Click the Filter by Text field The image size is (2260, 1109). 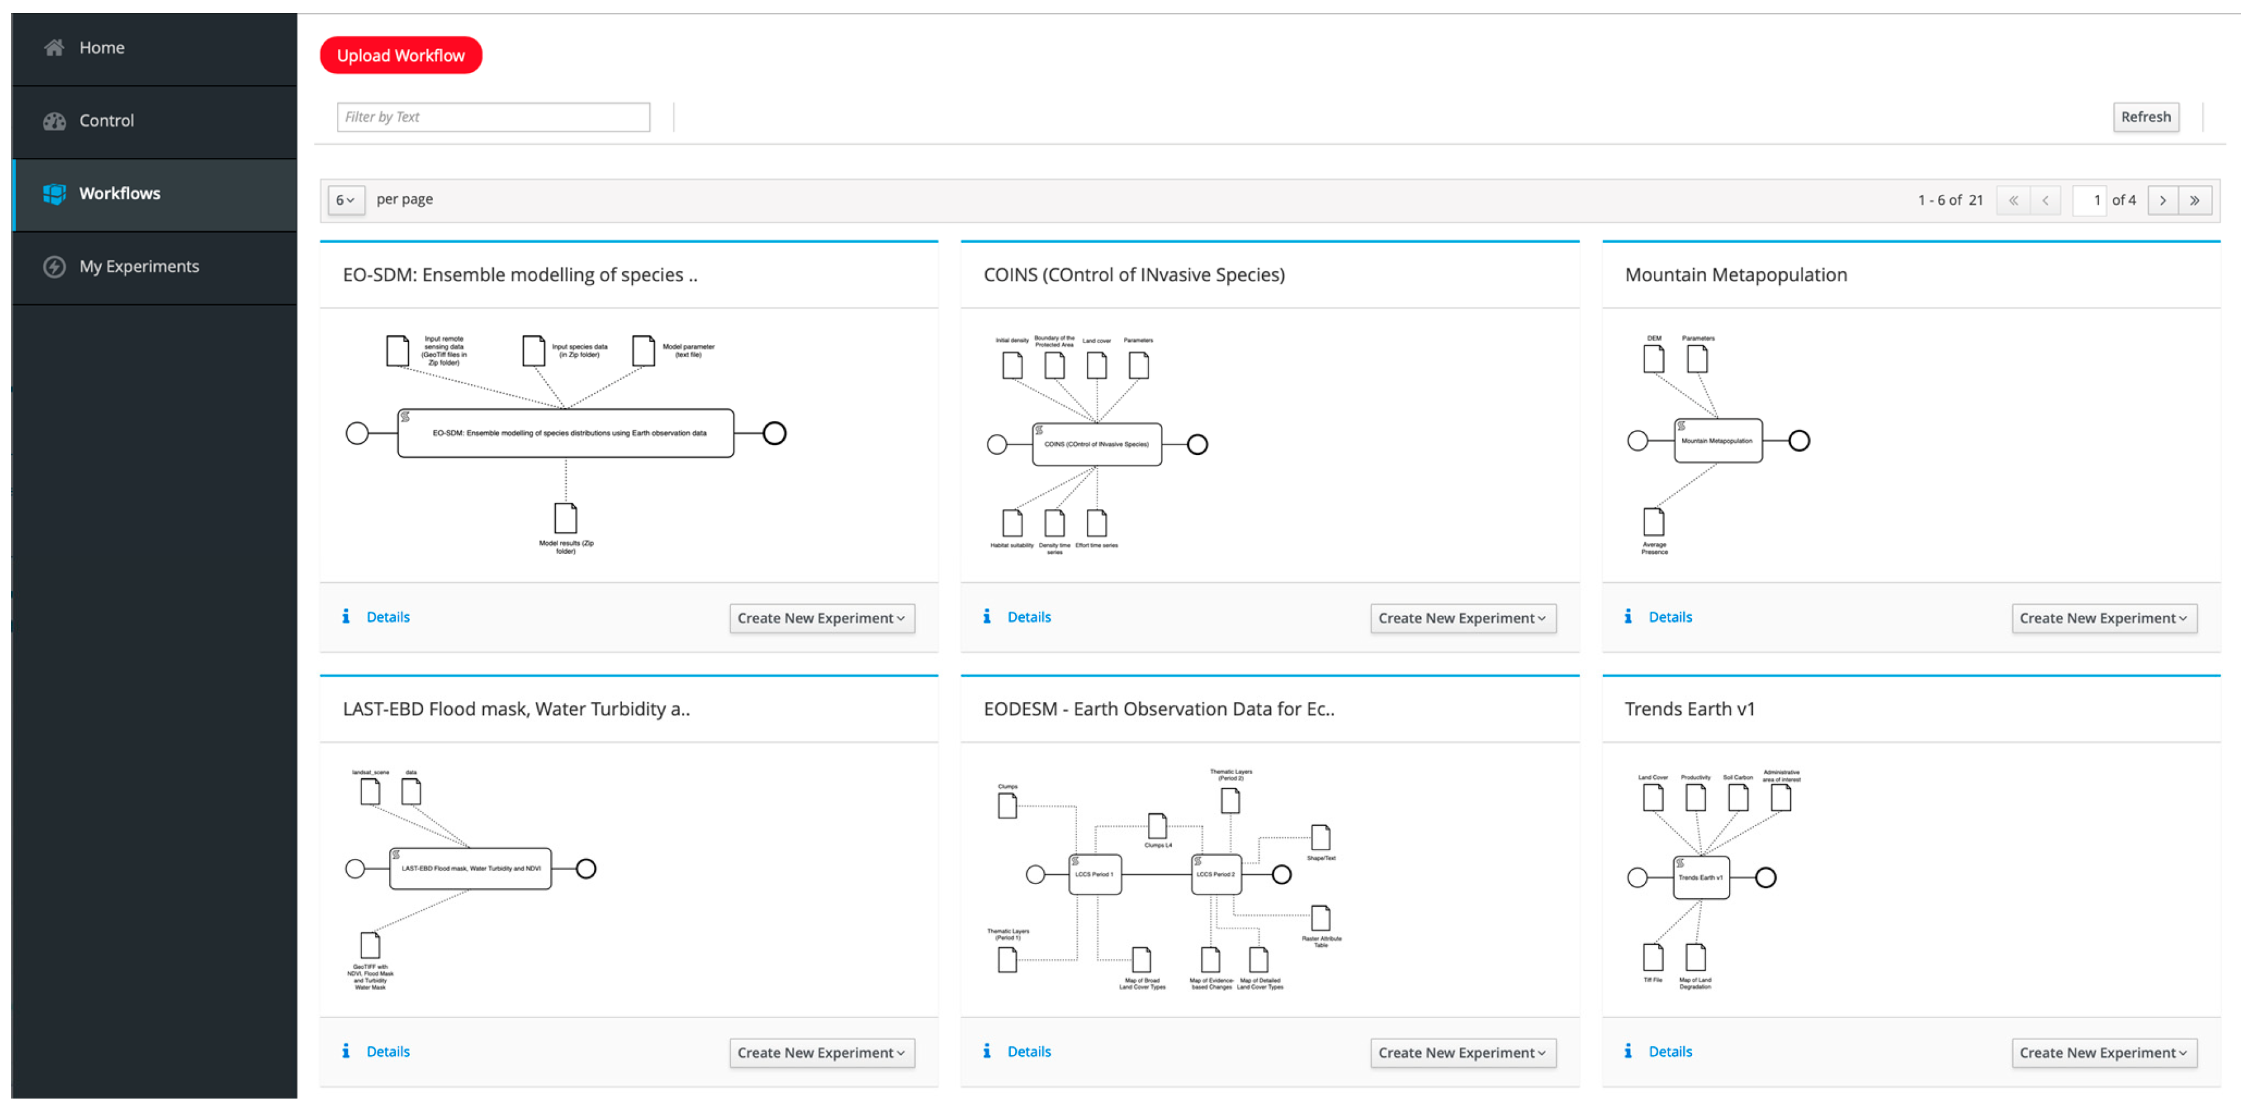coord(493,117)
